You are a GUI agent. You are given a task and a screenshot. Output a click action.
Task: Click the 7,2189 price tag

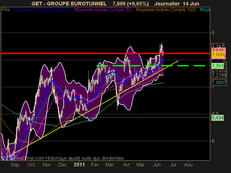click(219, 75)
